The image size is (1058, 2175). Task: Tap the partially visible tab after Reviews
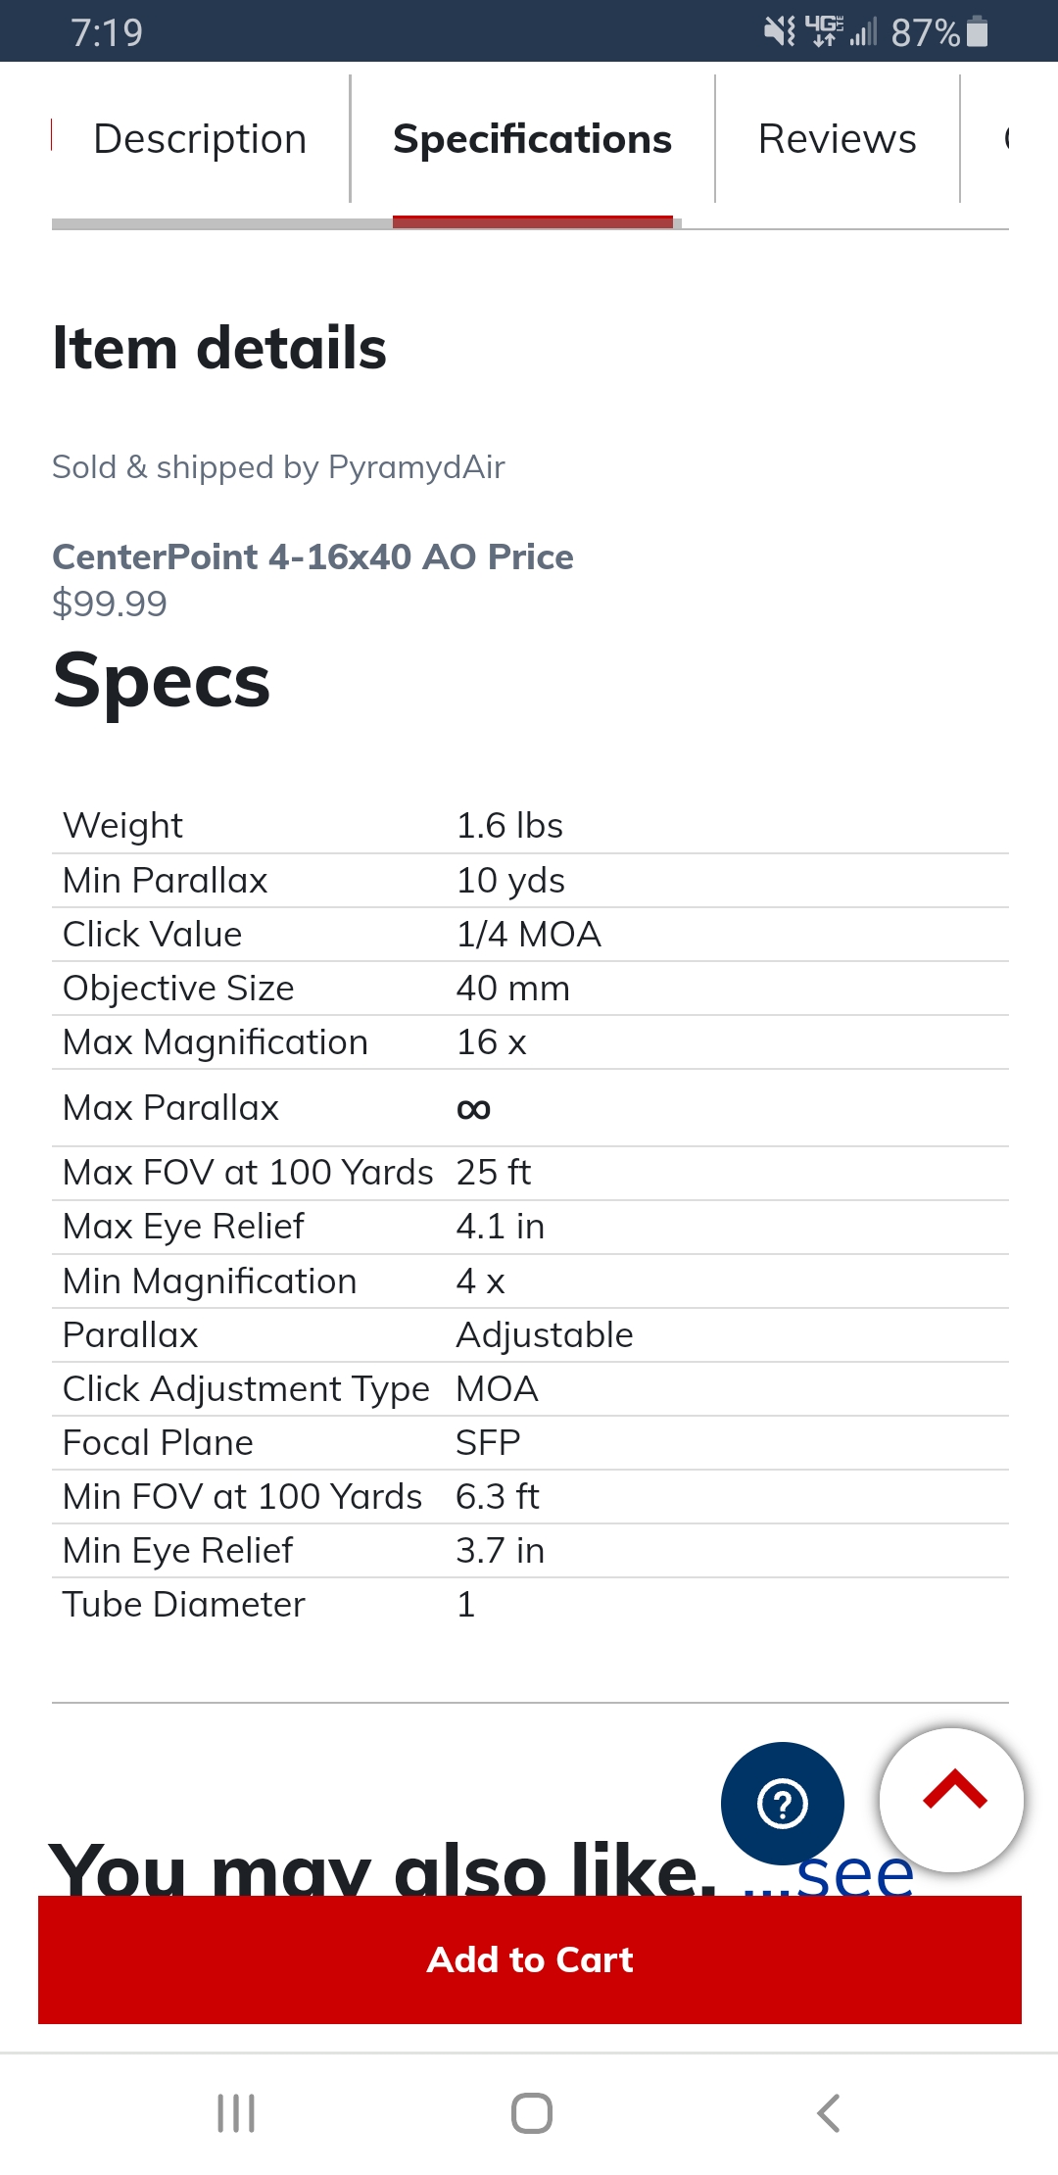[1006, 139]
